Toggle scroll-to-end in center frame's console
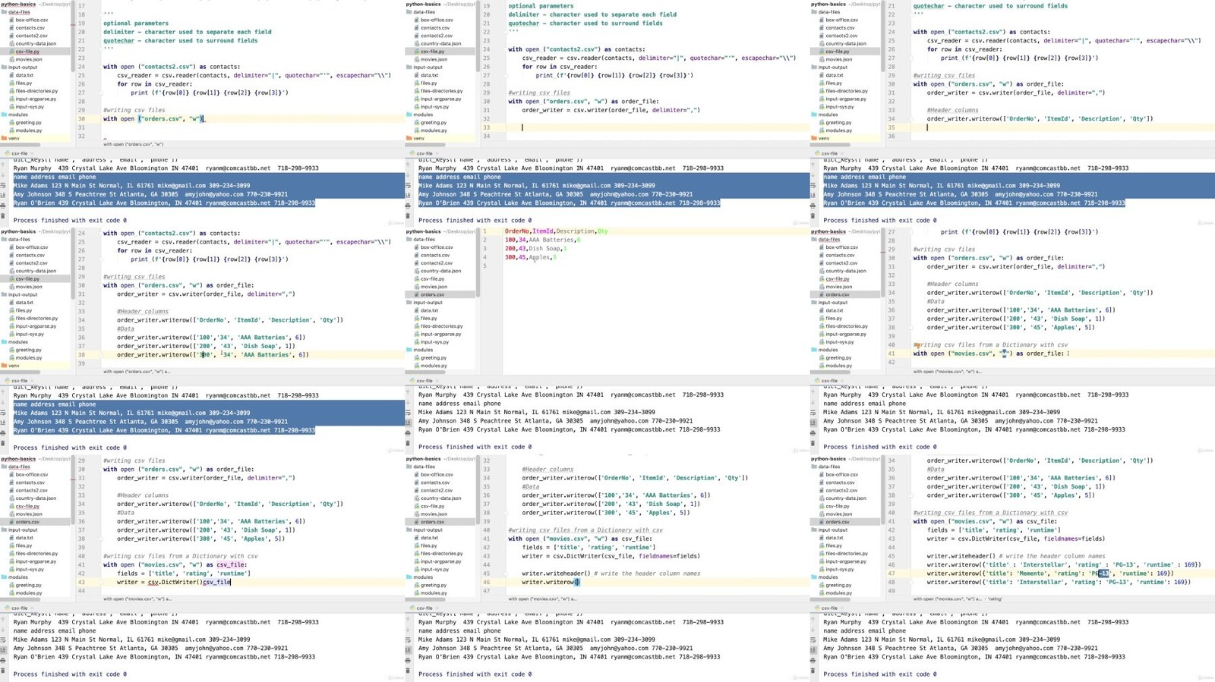 [409, 423]
